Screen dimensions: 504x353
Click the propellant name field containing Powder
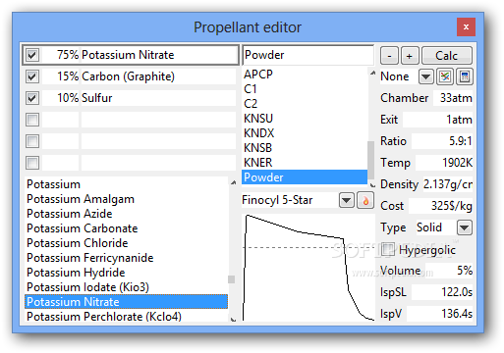(x=308, y=55)
